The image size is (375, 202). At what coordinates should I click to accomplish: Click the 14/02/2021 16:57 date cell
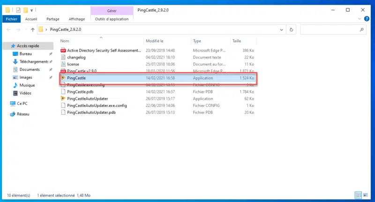pos(160,92)
